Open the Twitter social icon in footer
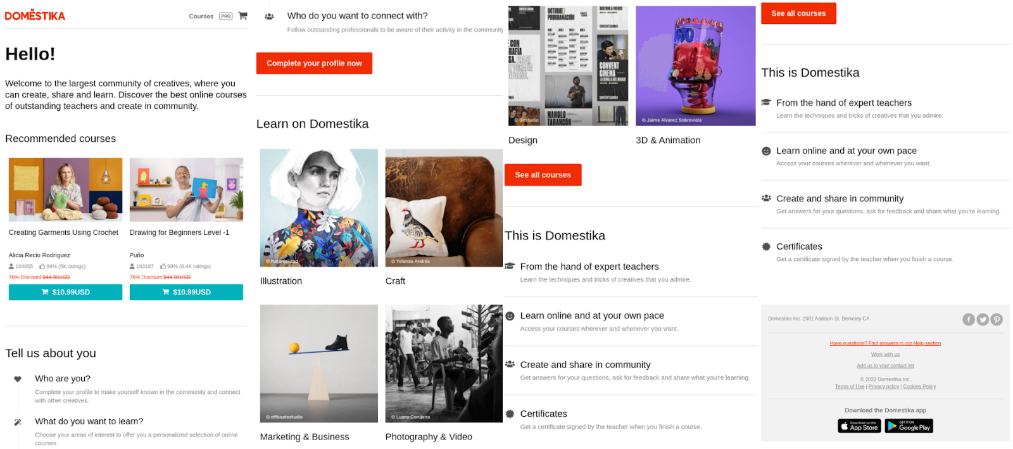 [x=982, y=319]
